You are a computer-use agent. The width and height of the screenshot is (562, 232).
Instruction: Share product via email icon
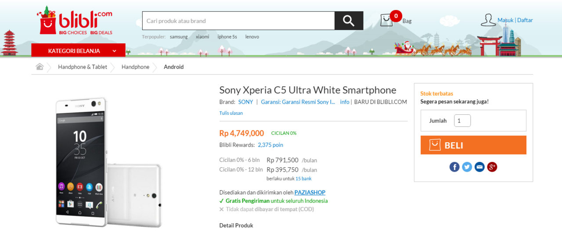479,167
